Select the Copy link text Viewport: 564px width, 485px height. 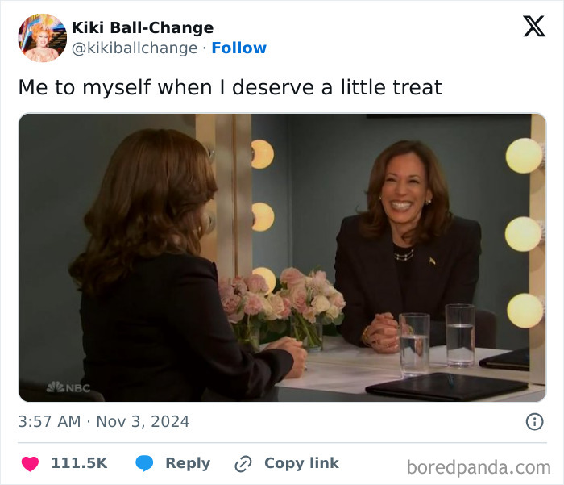301,463
